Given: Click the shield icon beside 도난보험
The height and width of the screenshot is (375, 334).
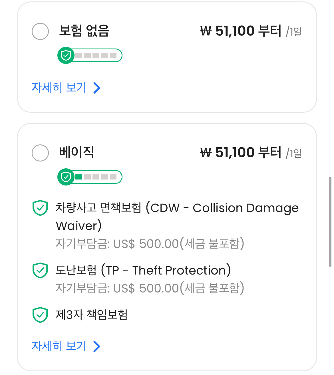Looking at the screenshot, I should click(40, 270).
